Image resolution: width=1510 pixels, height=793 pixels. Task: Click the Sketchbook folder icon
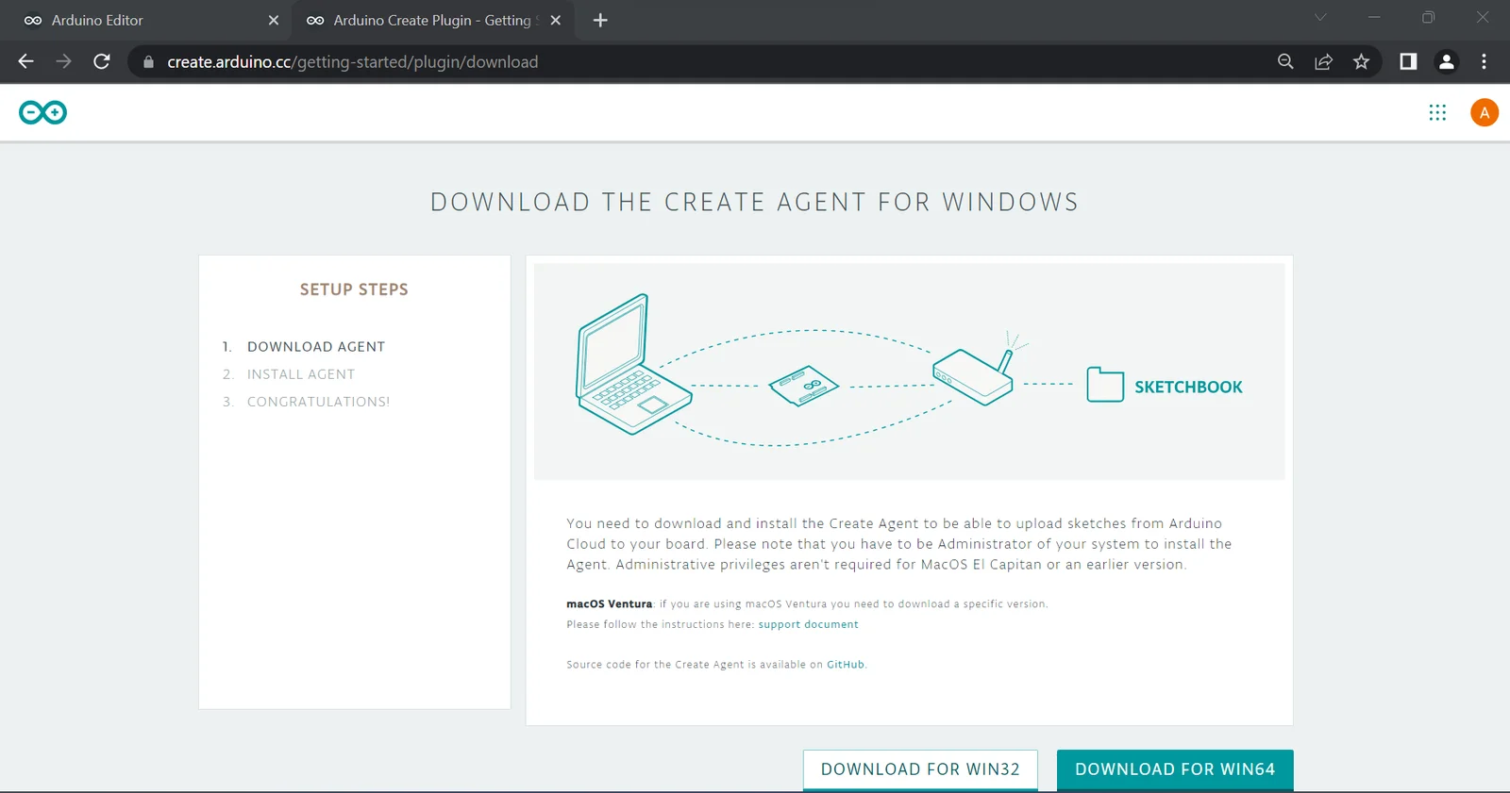point(1105,385)
